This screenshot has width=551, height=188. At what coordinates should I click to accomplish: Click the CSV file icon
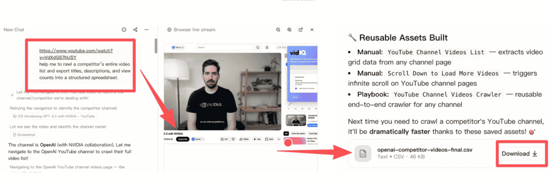click(x=363, y=154)
